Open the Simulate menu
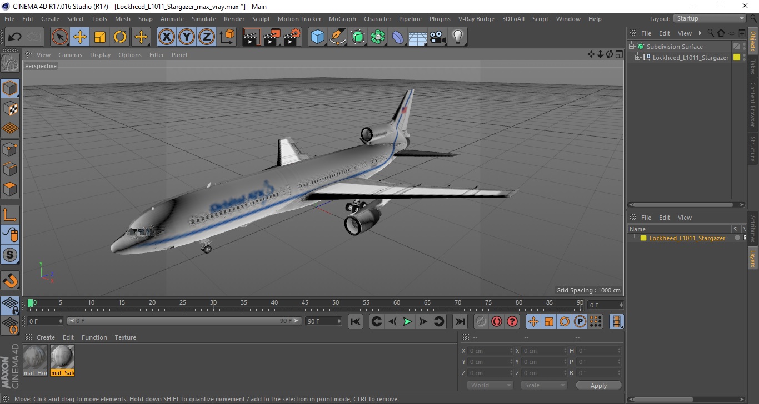759x404 pixels. 204,19
